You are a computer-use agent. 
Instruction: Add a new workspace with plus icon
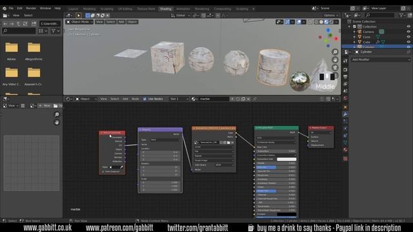tap(254, 8)
